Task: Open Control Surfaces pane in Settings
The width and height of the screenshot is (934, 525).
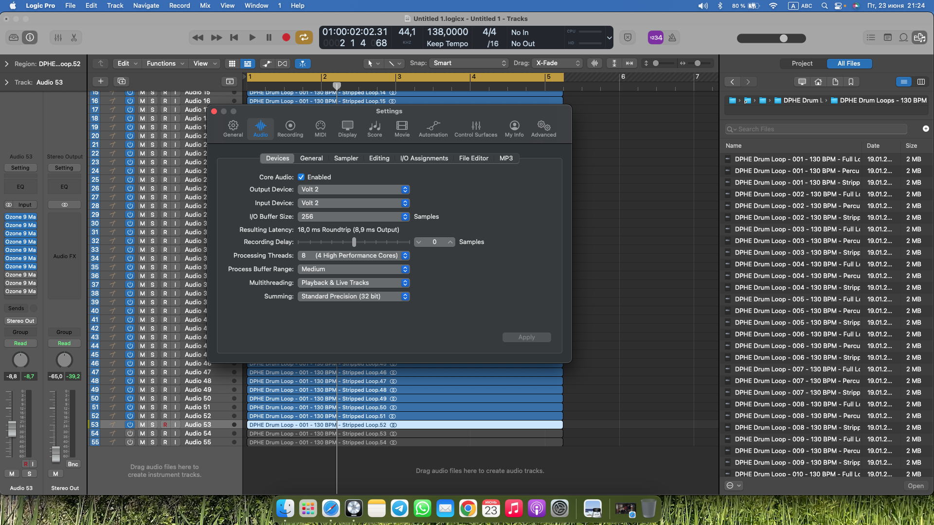Action: (x=476, y=129)
